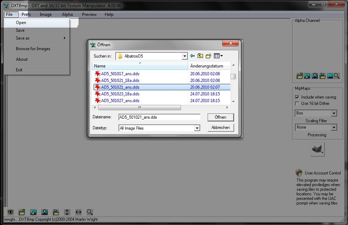Choose Save as from File menu

click(23, 38)
